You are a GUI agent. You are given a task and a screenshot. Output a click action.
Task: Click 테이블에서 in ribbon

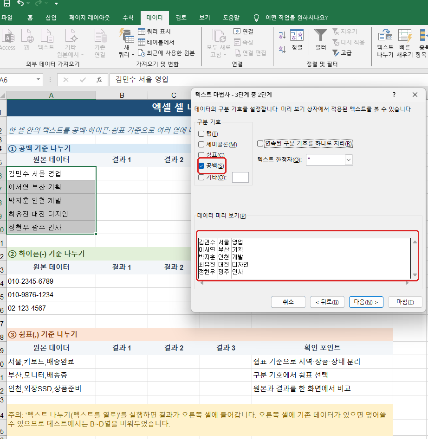click(156, 42)
